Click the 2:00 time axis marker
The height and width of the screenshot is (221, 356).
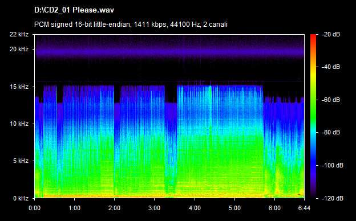(x=115, y=208)
